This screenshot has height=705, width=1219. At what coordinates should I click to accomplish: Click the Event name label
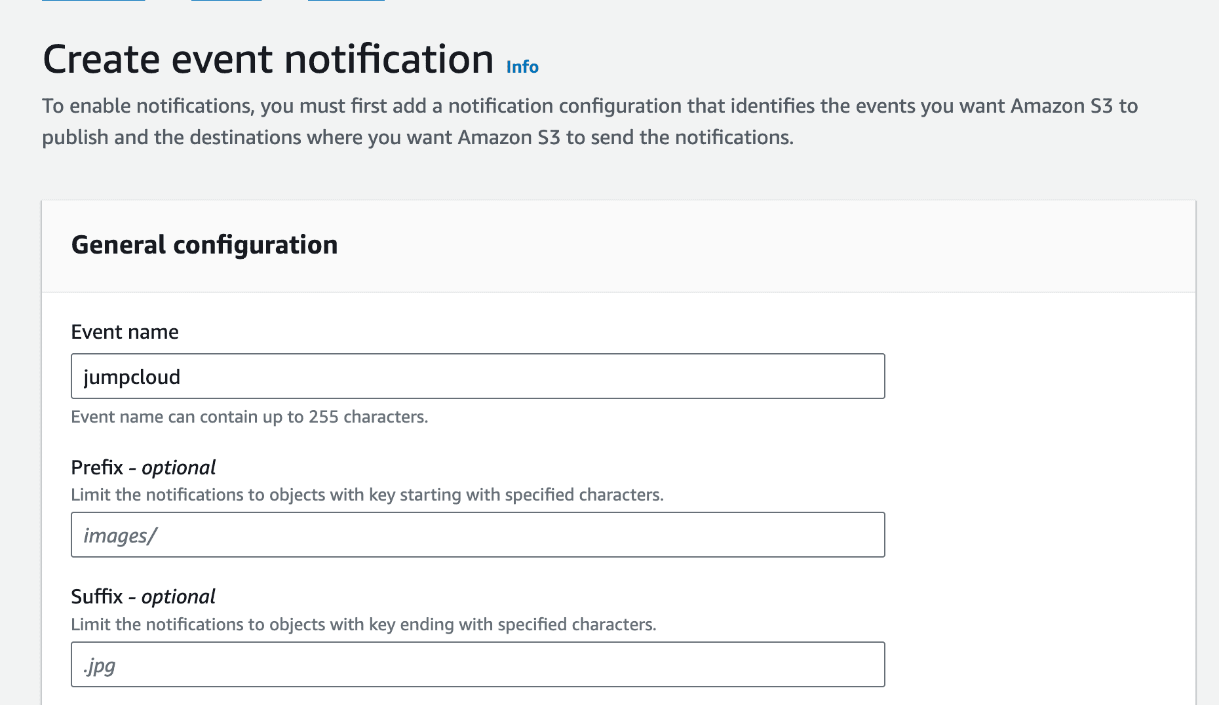click(125, 332)
